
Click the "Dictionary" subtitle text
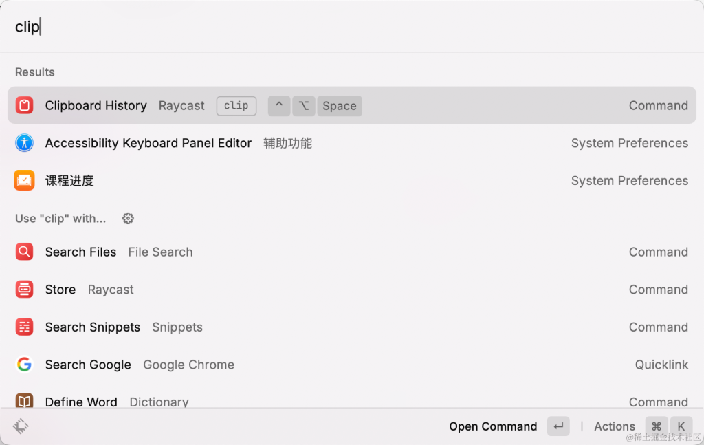point(159,402)
